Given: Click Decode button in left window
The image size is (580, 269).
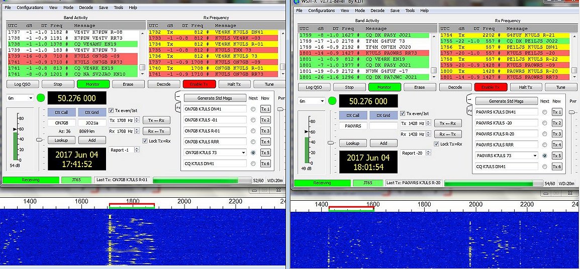Looking at the screenshot, I should coord(163,84).
